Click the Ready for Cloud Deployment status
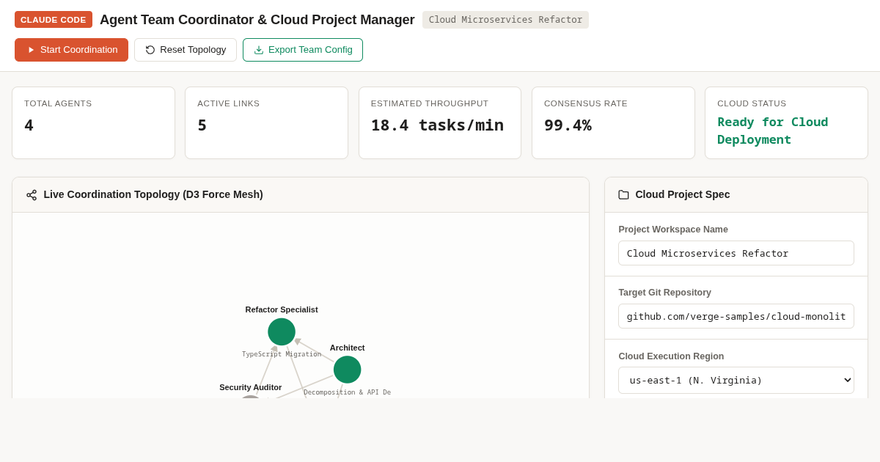 coord(772,131)
